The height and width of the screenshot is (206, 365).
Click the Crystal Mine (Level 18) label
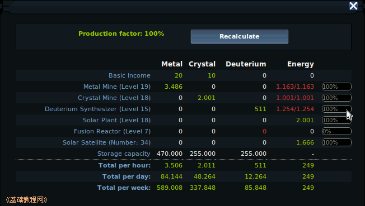[114, 98]
